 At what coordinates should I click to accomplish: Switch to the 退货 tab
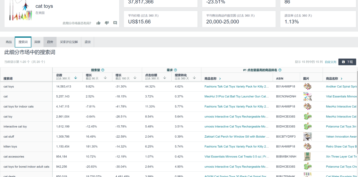click(x=88, y=42)
